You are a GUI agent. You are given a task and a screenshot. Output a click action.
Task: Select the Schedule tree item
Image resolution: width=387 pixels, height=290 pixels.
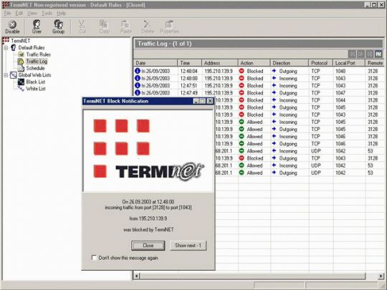[35, 68]
